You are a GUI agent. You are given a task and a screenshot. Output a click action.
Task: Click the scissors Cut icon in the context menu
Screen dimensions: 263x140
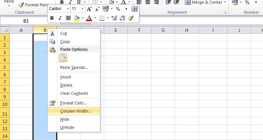(52, 33)
